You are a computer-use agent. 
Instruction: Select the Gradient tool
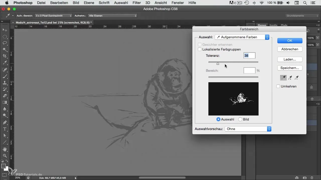point(5,102)
